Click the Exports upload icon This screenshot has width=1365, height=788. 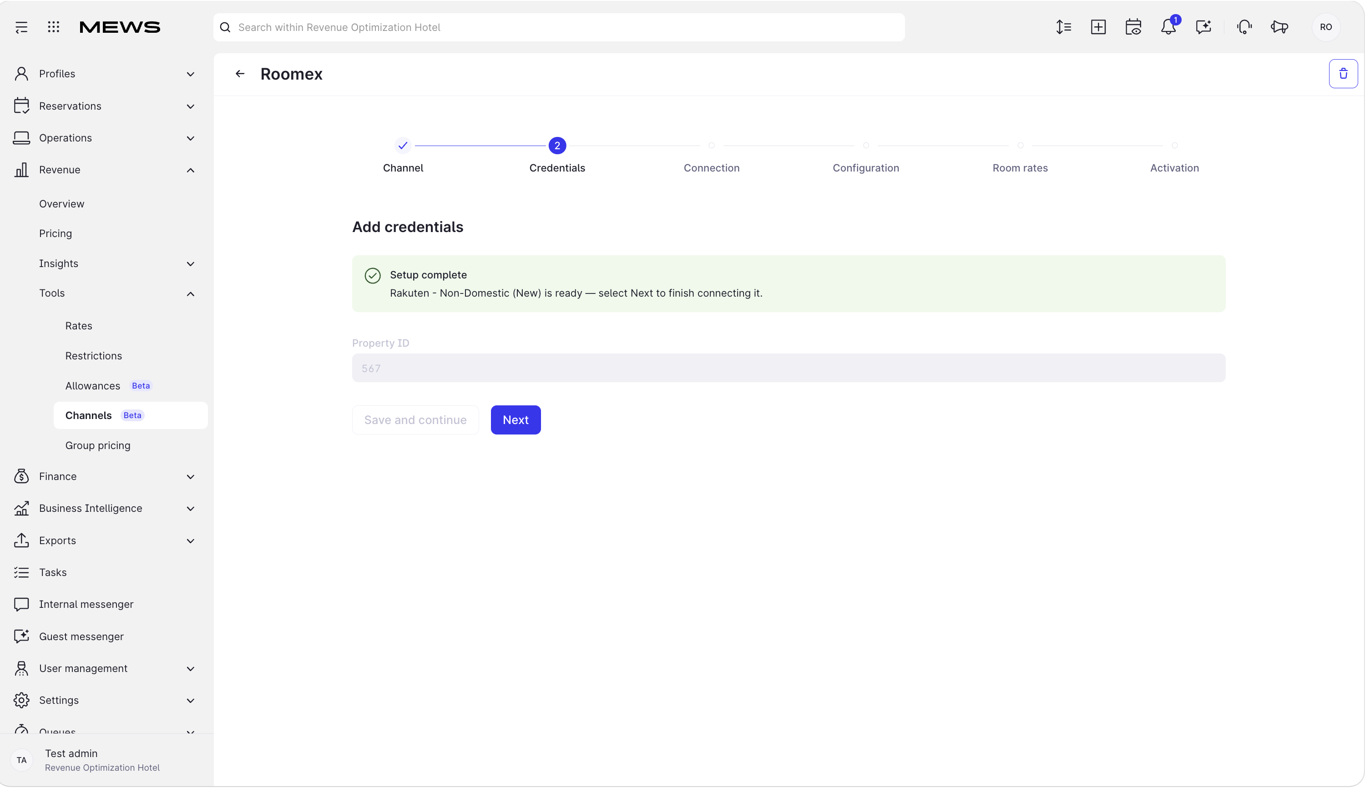point(22,540)
